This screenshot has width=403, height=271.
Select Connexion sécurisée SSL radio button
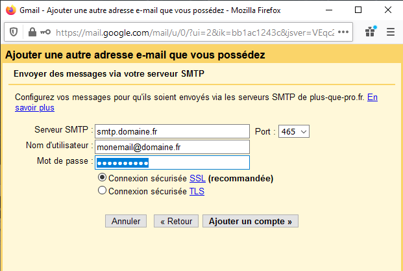point(102,177)
